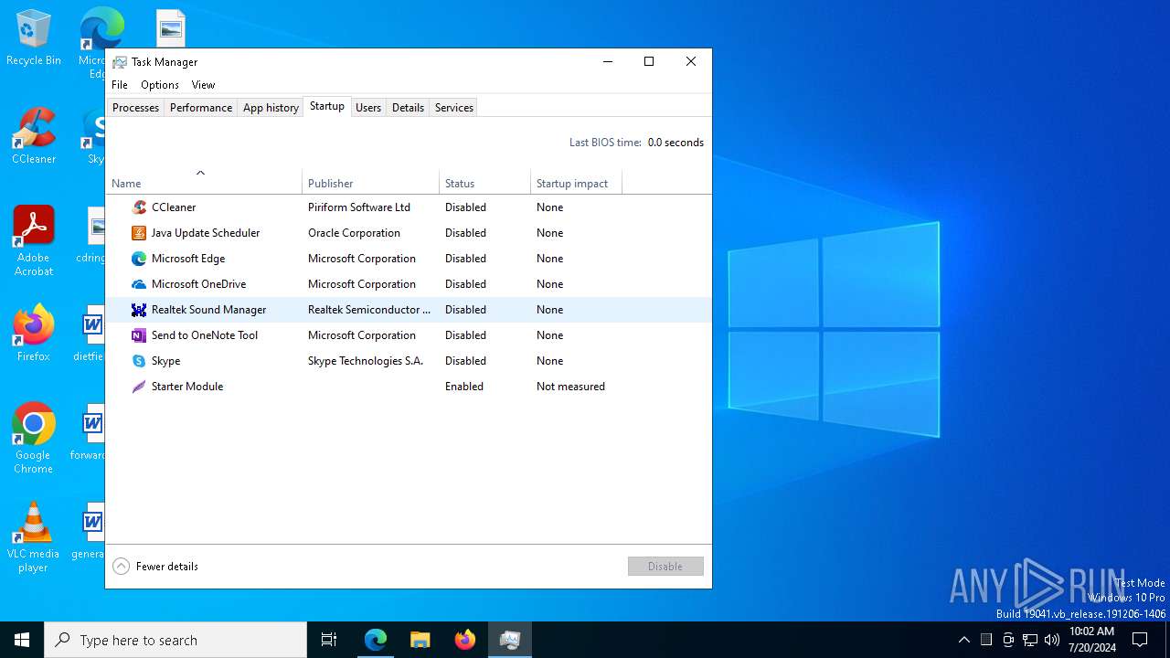
Task: Click the Skype startup entry icon
Action: 139,361
